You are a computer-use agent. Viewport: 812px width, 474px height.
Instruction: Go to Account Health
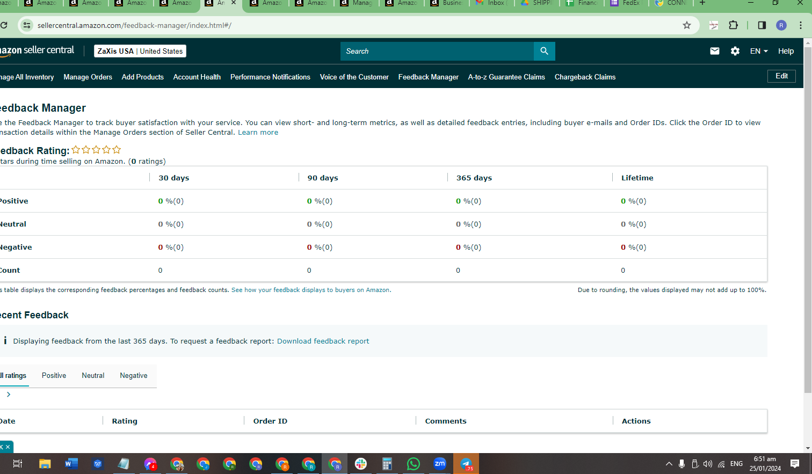[197, 77]
